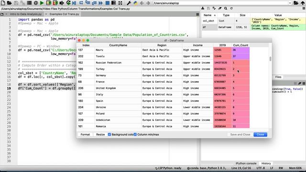Viewport: 306px width, 172px height.
Task: Click the Resize button in the DataFrame dialog
Action: coord(100,134)
